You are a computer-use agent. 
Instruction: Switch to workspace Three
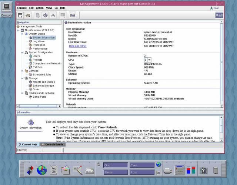click(115, 172)
